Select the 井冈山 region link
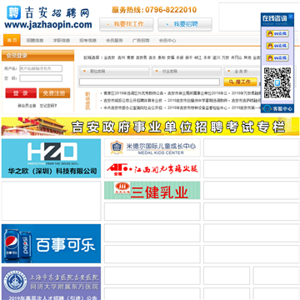Image resolution: width=300 pixels, height=300 pixels. pyautogui.click(x=237, y=57)
